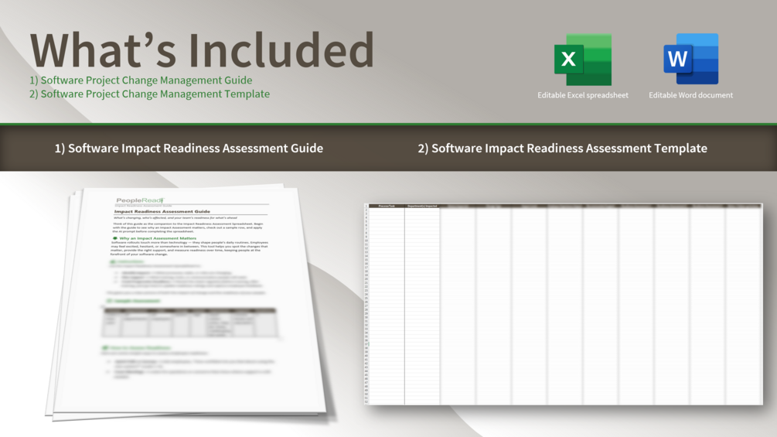Open the spreadsheet template preview

564,304
